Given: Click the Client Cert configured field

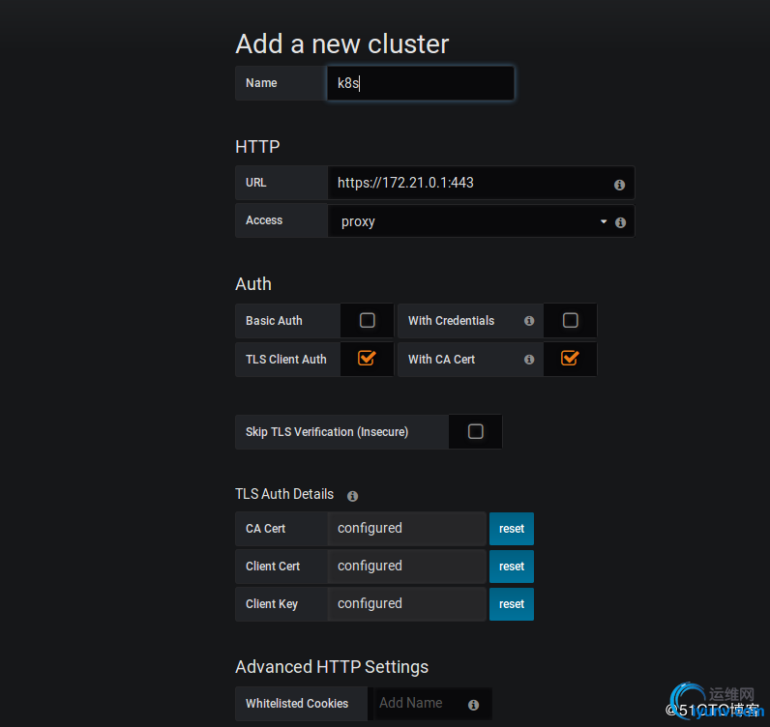Looking at the screenshot, I should (x=406, y=566).
